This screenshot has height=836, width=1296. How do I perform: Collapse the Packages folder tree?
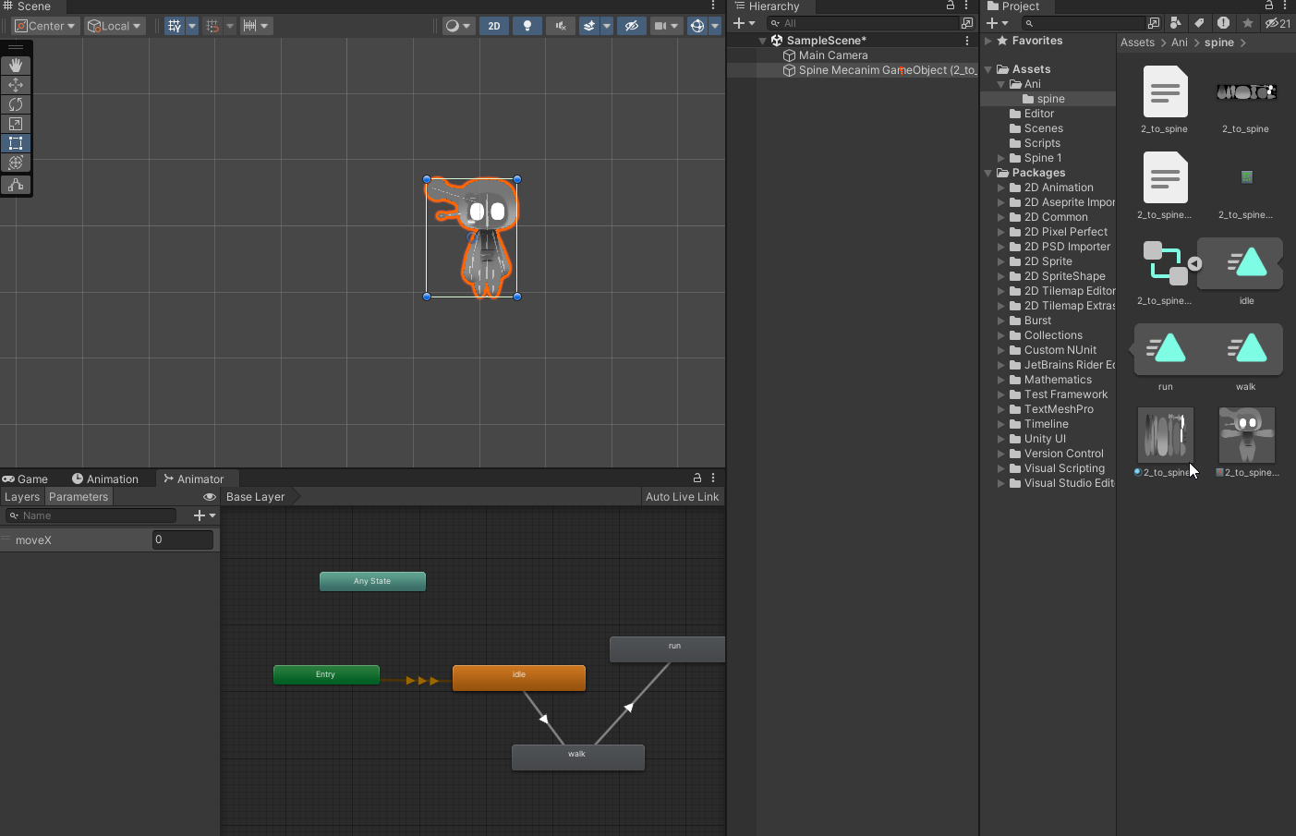(987, 173)
